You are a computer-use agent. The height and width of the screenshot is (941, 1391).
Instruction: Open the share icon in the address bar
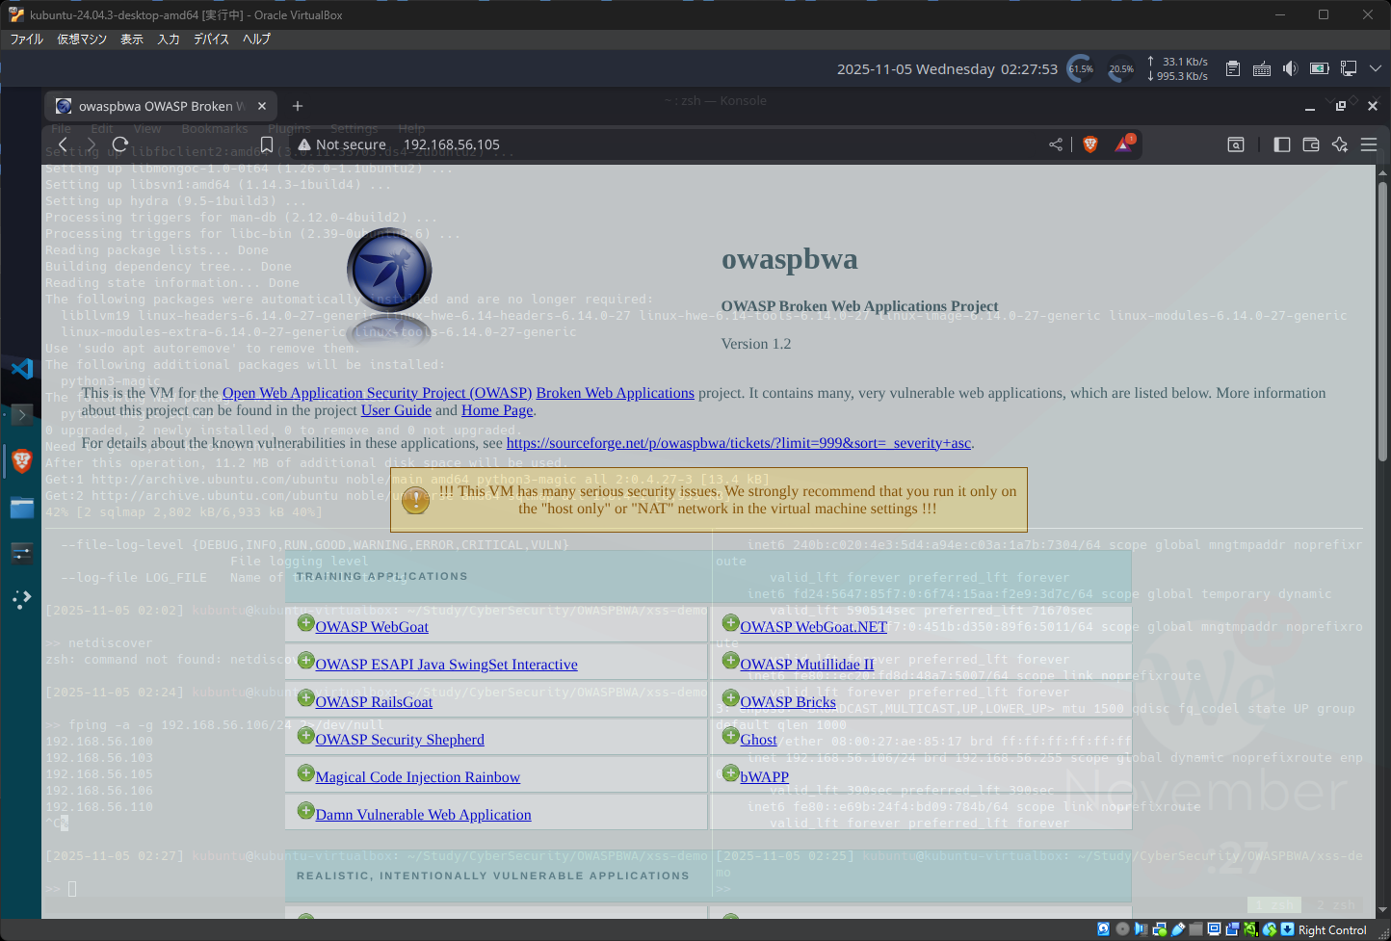(x=1056, y=144)
